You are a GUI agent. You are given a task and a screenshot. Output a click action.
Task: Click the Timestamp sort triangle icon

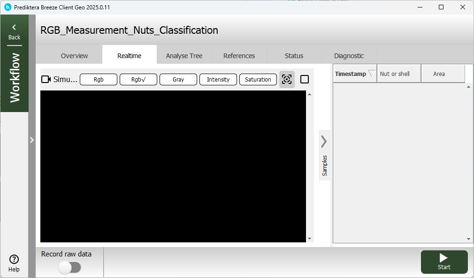click(x=371, y=74)
